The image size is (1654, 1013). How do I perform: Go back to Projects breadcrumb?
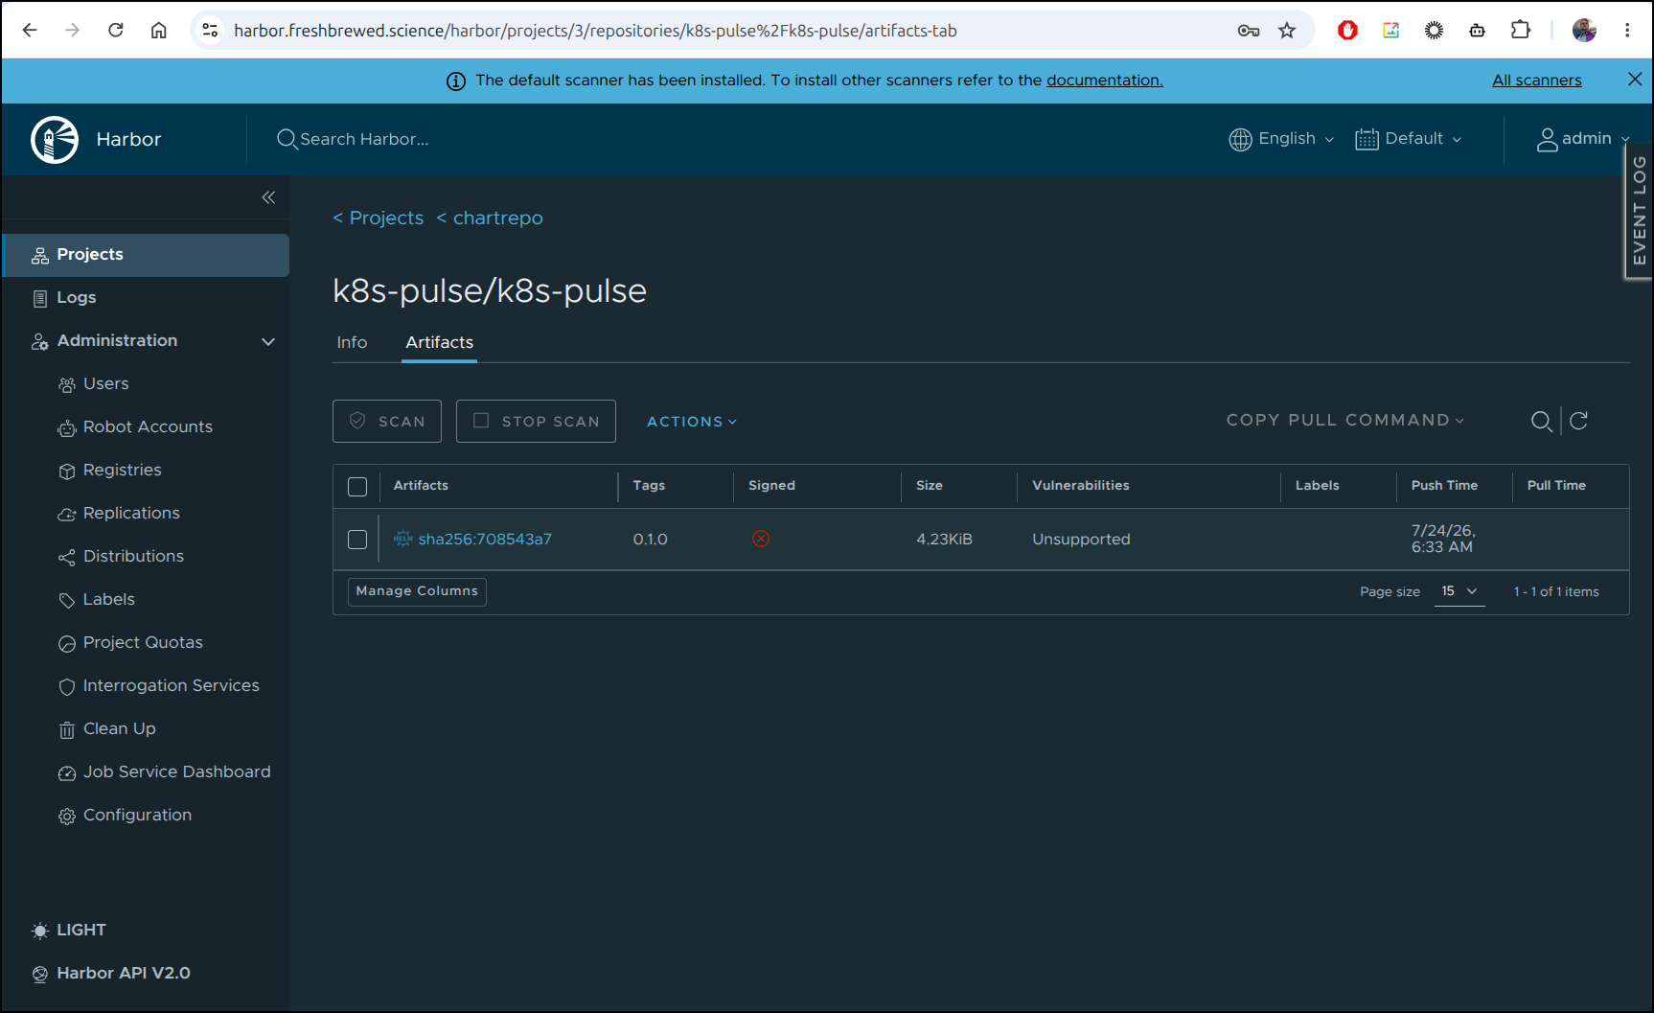click(x=379, y=219)
